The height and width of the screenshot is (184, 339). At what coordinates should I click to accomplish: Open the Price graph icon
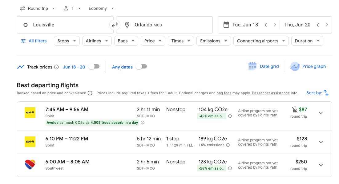[x=295, y=66]
